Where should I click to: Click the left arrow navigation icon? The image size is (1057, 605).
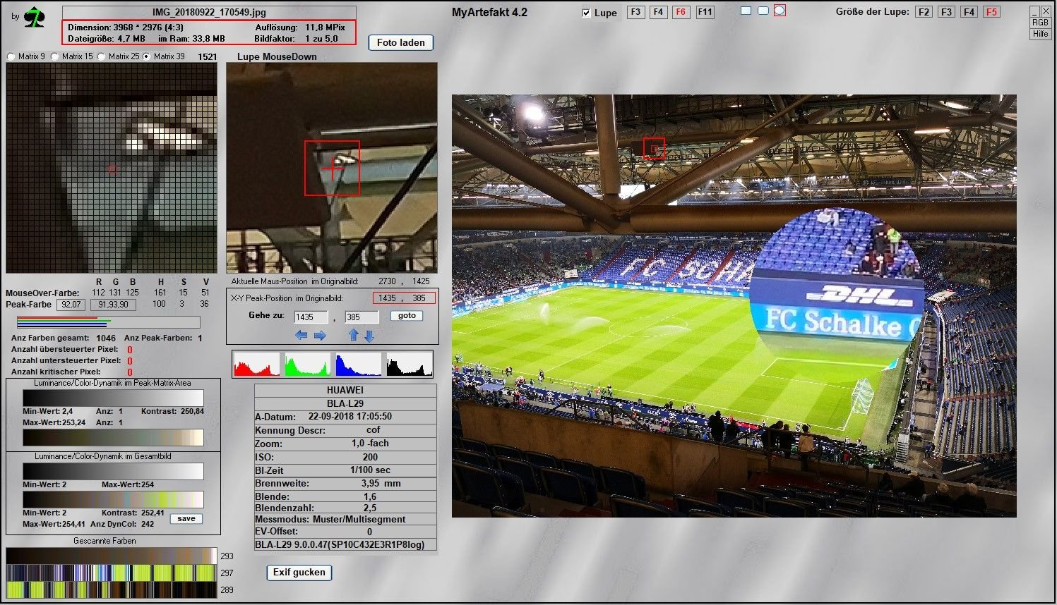[301, 336]
